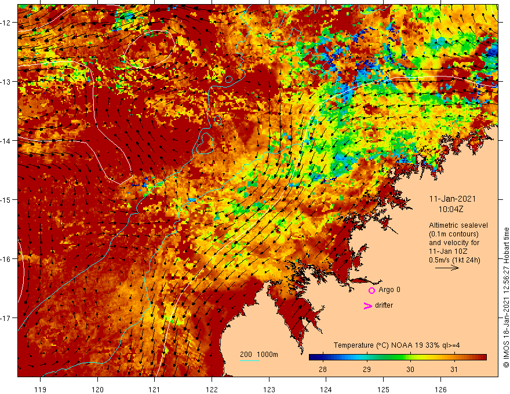Click the magenta Argo 0 circle marker

(371, 290)
